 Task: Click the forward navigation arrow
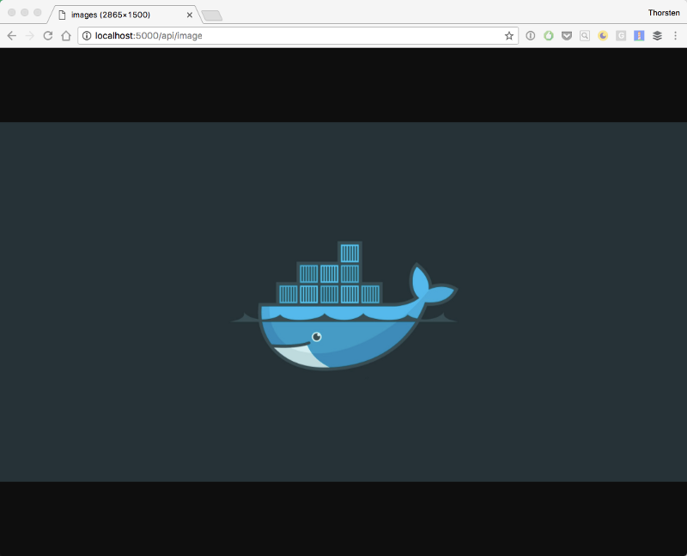tap(30, 35)
